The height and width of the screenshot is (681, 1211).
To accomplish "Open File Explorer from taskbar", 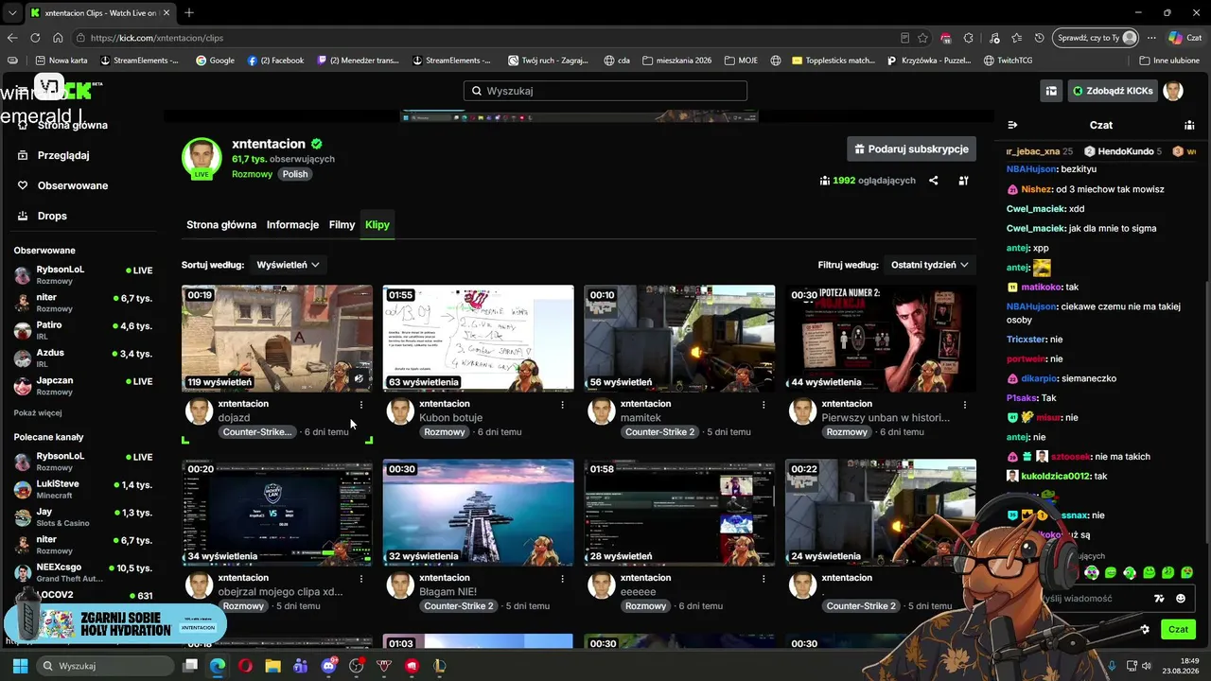I will (273, 666).
